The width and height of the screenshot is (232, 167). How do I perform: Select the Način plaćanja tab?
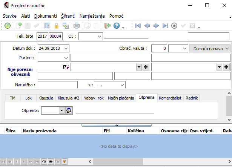tap(121, 98)
